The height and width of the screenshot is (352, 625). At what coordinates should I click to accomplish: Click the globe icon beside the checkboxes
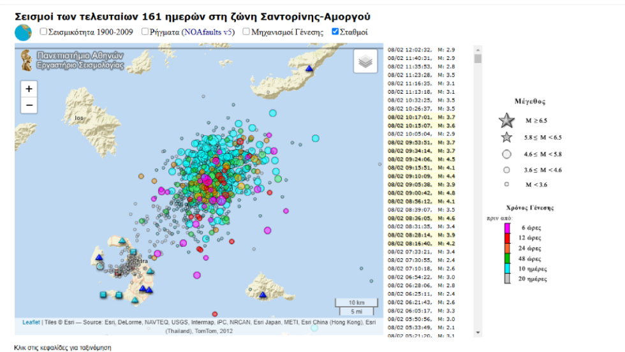(23, 33)
